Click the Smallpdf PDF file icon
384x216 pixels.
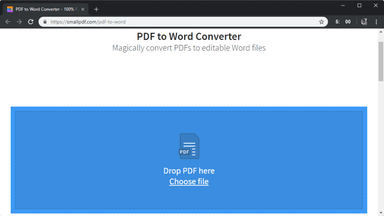point(189,146)
